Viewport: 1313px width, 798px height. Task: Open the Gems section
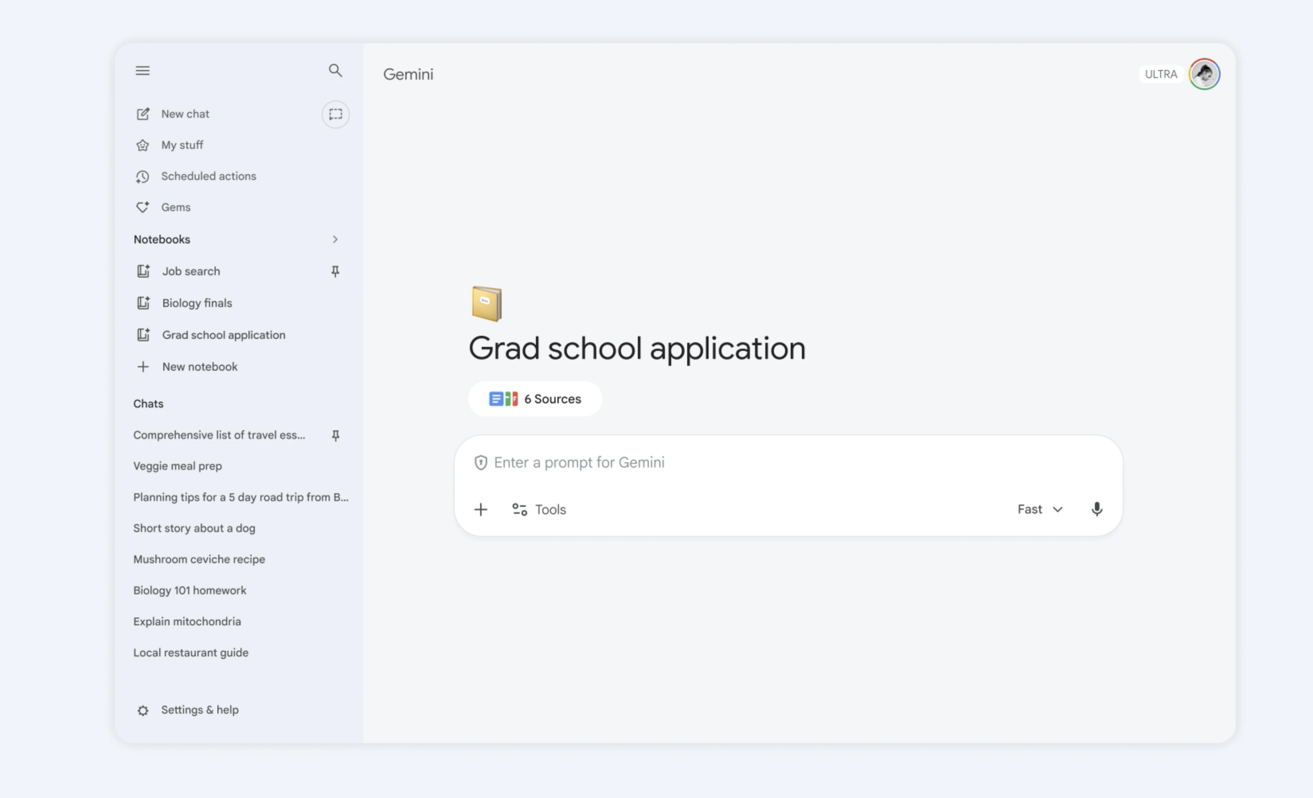click(176, 207)
